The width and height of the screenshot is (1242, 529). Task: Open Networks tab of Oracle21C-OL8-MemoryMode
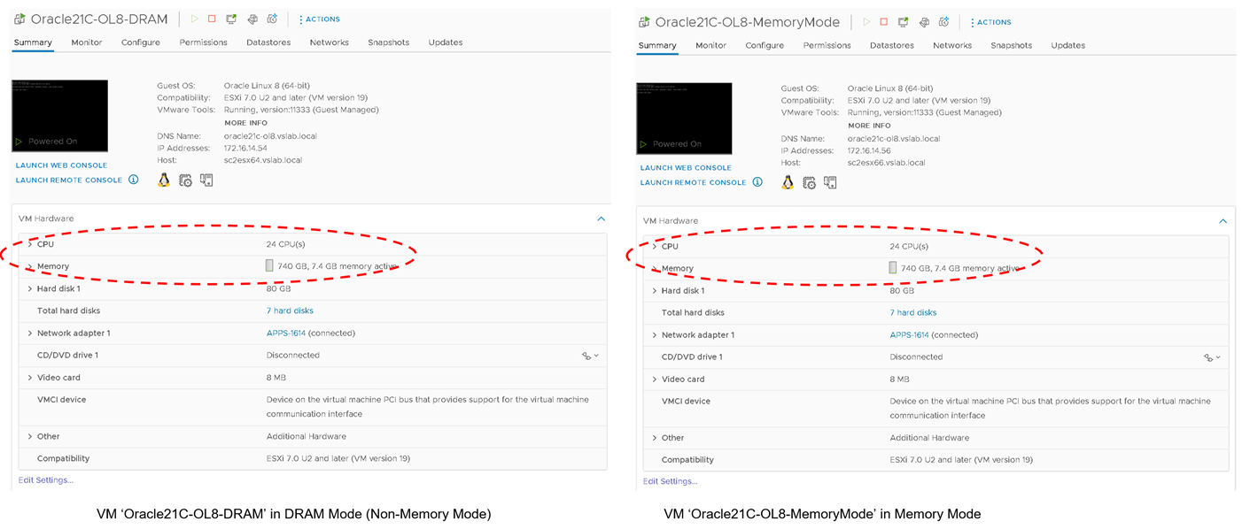pyautogui.click(x=952, y=45)
